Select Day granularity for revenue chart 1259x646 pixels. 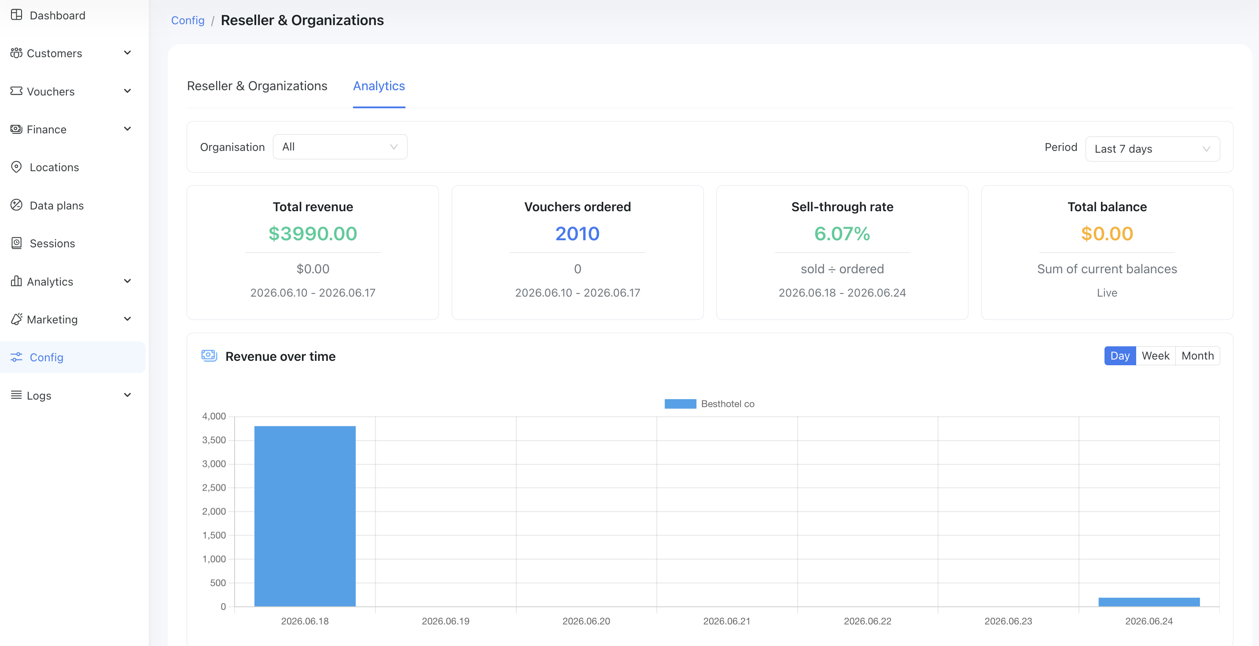[x=1120, y=356]
